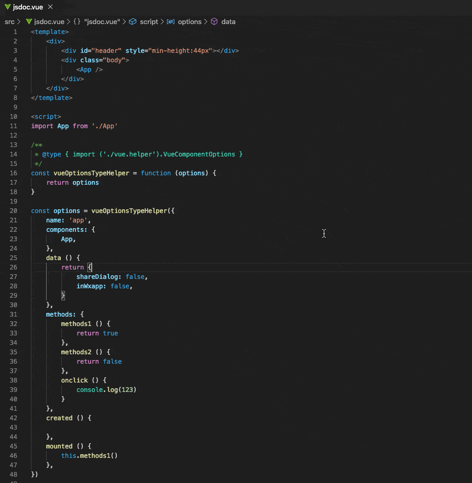Image resolution: width=472 pixels, height=483 pixels.
Task: Click the Vue logo icon on the jsdoc.vue tab
Action: (x=7, y=7)
